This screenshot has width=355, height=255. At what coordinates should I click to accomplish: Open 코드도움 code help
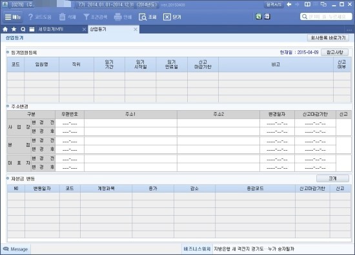coord(40,17)
